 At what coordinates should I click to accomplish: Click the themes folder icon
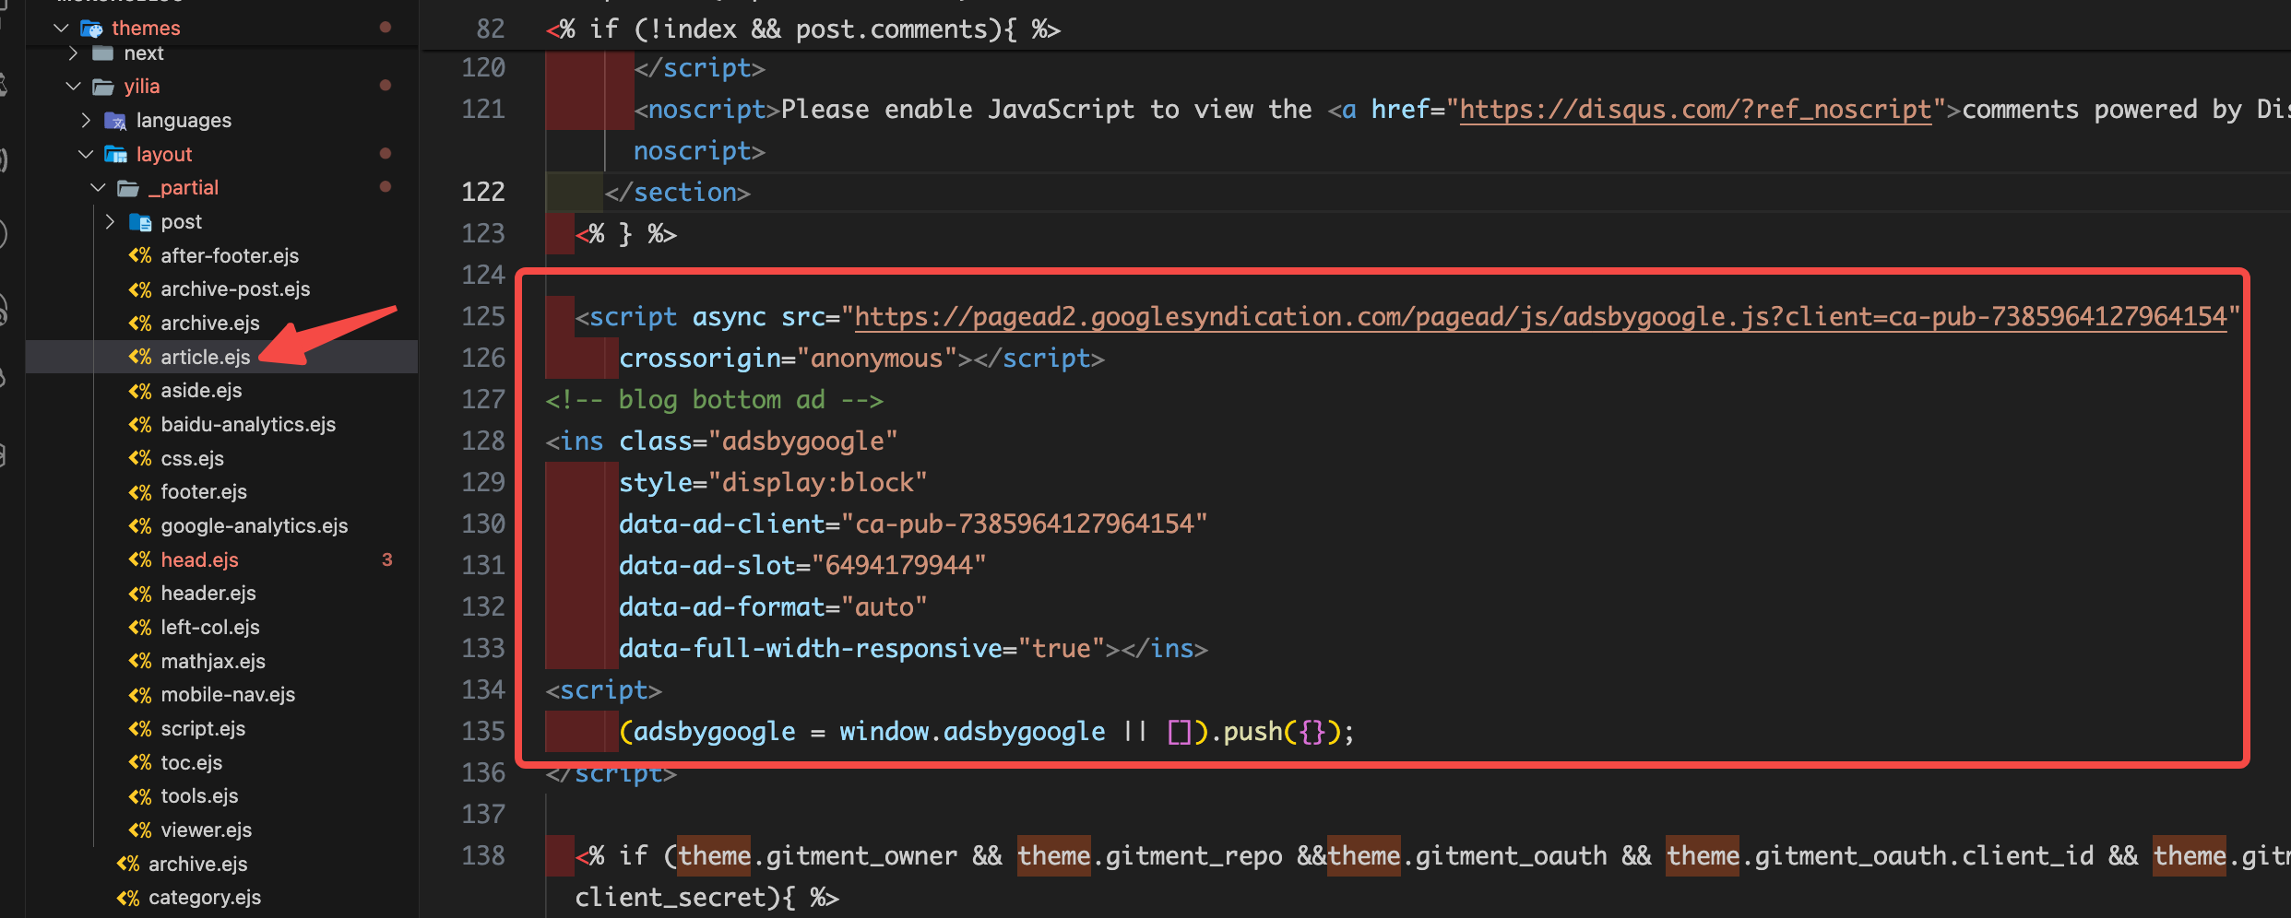pos(91,29)
